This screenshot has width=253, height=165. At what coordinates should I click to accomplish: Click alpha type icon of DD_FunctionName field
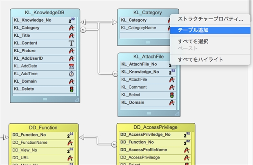coord(70,143)
